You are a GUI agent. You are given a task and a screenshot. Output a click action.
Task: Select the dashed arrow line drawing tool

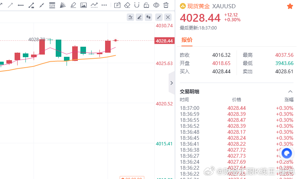pyautogui.click(x=10, y=5)
